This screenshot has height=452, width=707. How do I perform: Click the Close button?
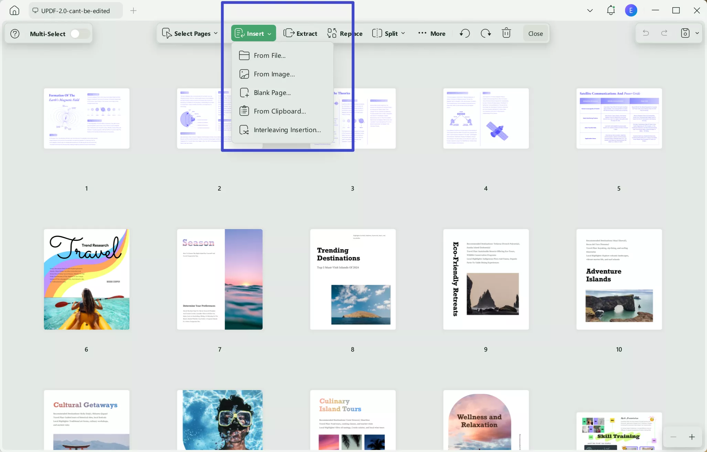[x=535, y=33]
